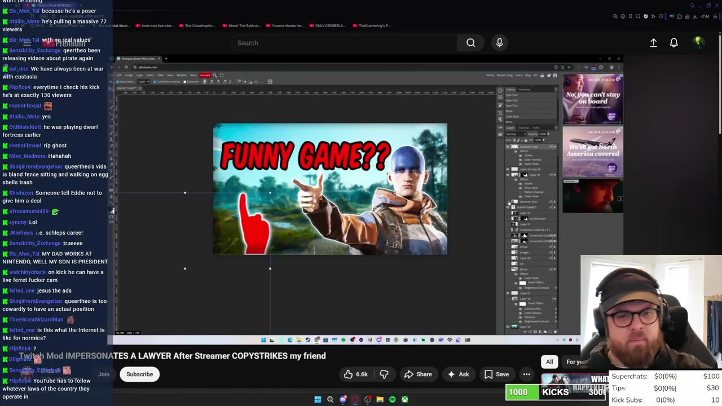Screen dimensions: 722x406
Task: Open the Normal blend mode dropdown
Action: [516, 134]
